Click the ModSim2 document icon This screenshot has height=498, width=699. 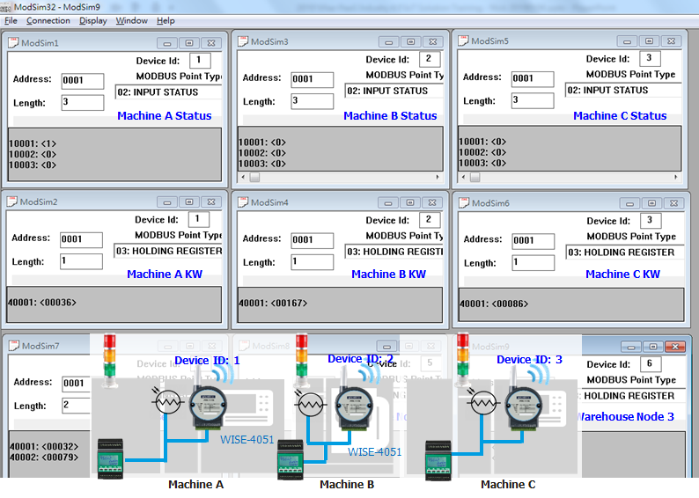pos(12,201)
